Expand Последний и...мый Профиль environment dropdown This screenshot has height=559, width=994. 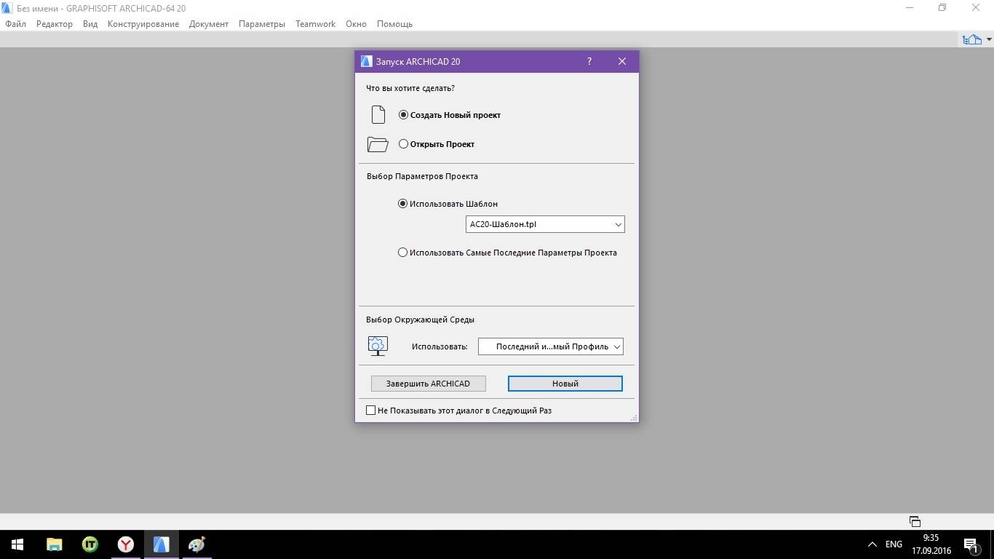click(x=551, y=346)
